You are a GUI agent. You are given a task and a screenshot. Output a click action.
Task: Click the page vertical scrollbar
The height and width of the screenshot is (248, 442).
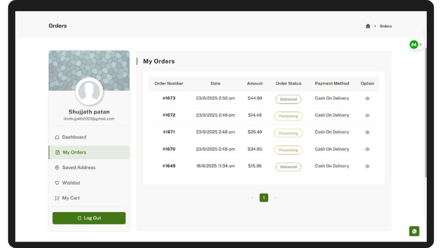pos(425,113)
